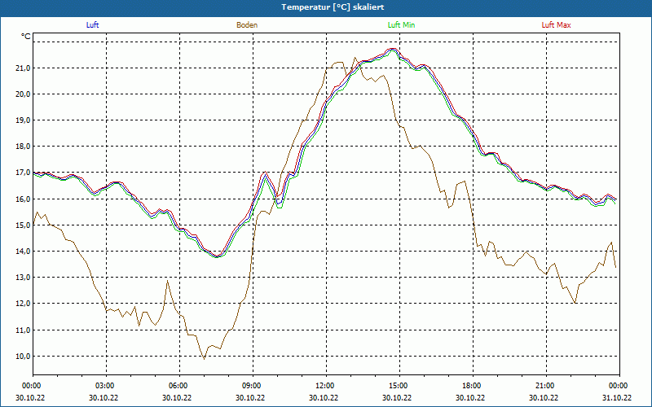652x407 pixels.
Task: Click the '21:00' time axis label
Action: [x=544, y=386]
